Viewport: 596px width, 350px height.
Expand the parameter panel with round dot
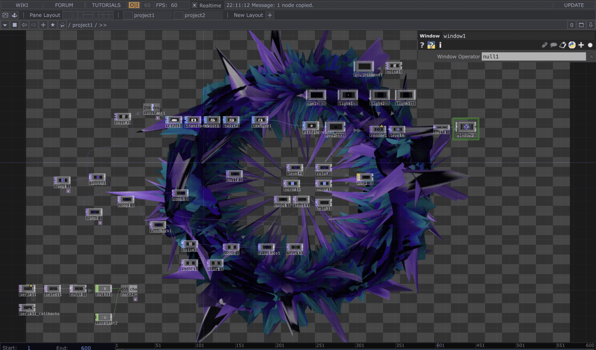pos(590,45)
